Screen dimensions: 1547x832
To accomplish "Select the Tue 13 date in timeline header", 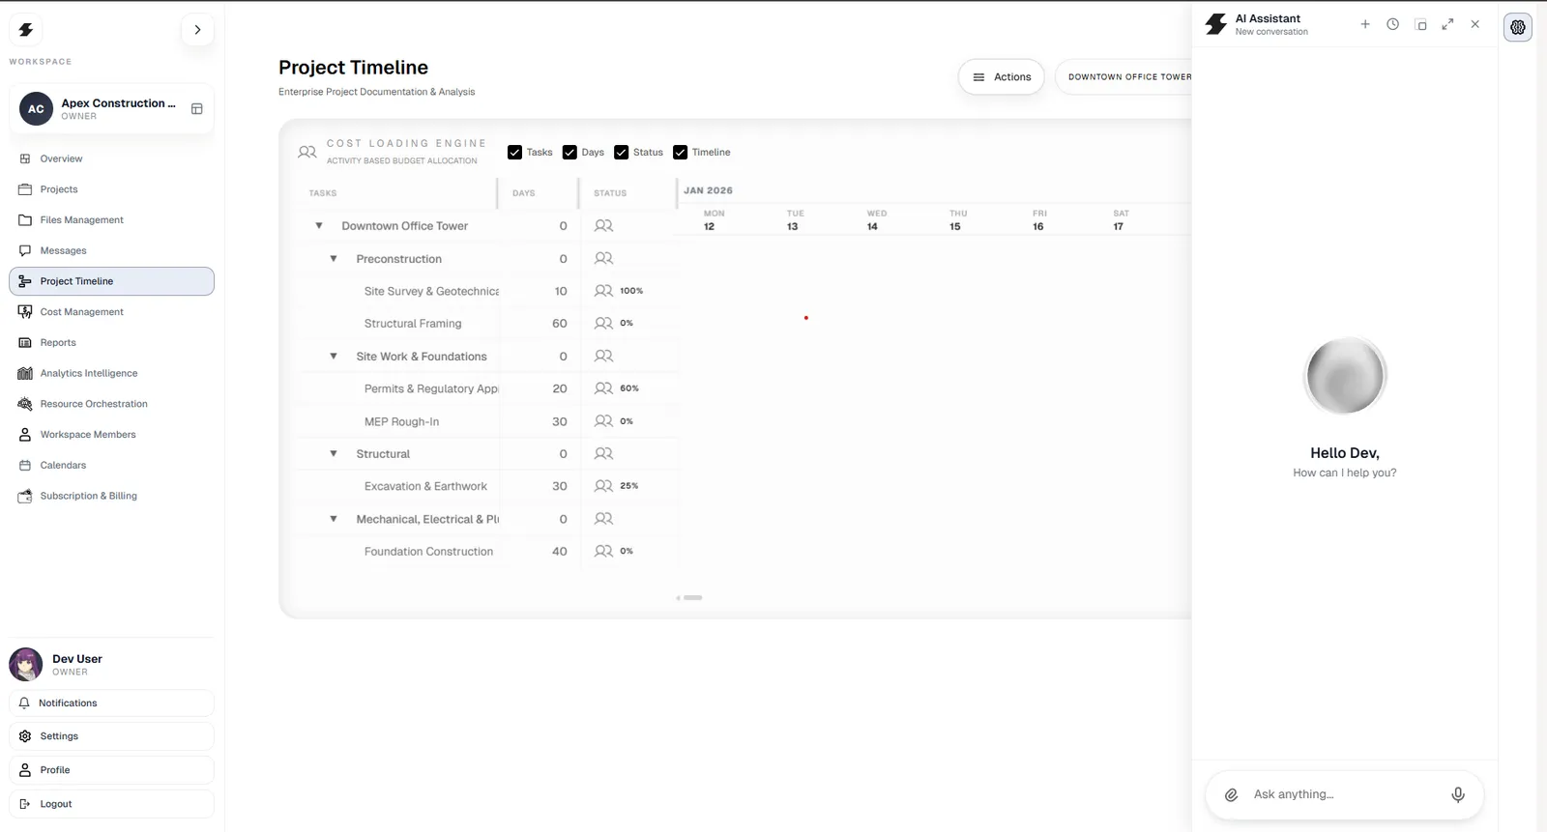I will click(794, 220).
